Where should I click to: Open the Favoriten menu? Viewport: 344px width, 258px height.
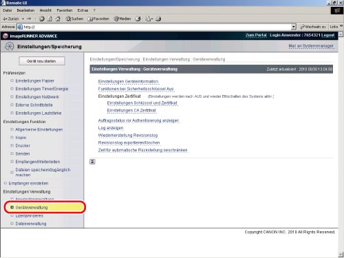pyautogui.click(x=65, y=10)
